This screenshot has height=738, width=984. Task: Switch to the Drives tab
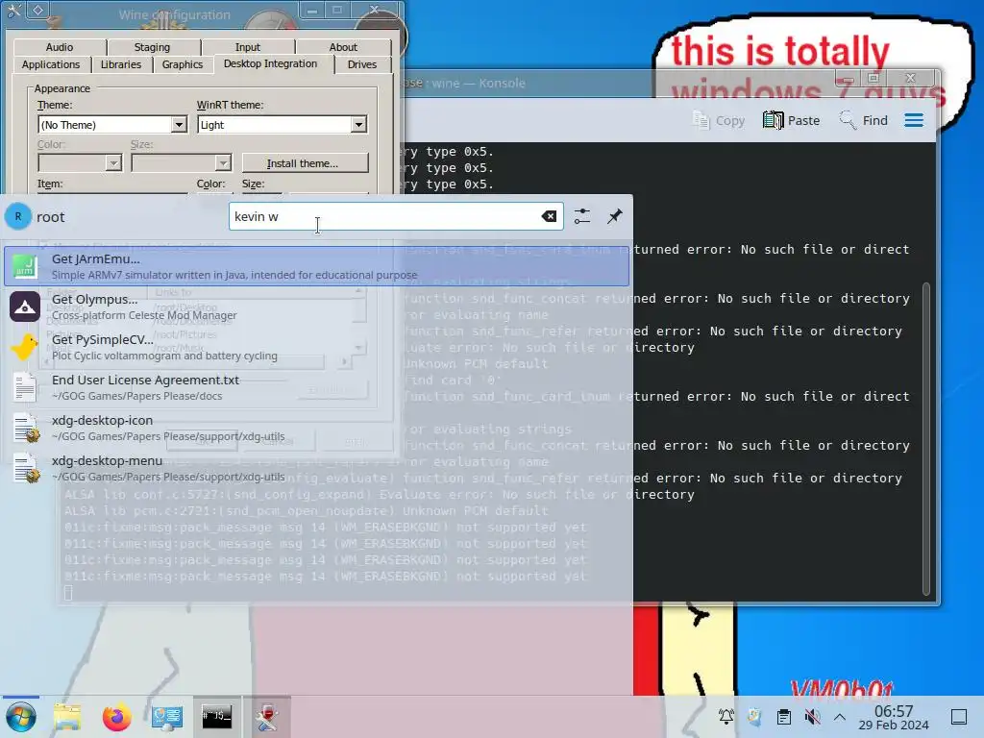coord(362,64)
